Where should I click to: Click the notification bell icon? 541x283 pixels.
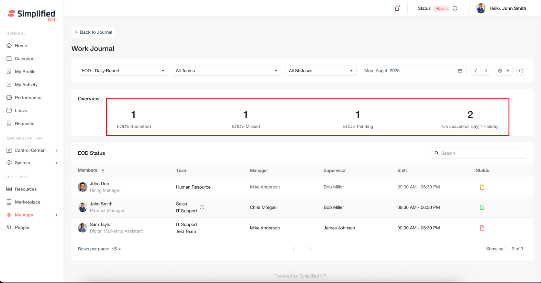[x=397, y=9]
